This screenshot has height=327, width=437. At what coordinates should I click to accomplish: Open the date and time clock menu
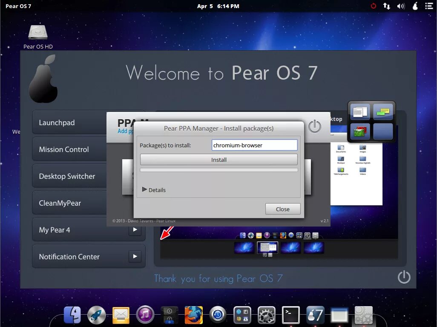point(218,6)
